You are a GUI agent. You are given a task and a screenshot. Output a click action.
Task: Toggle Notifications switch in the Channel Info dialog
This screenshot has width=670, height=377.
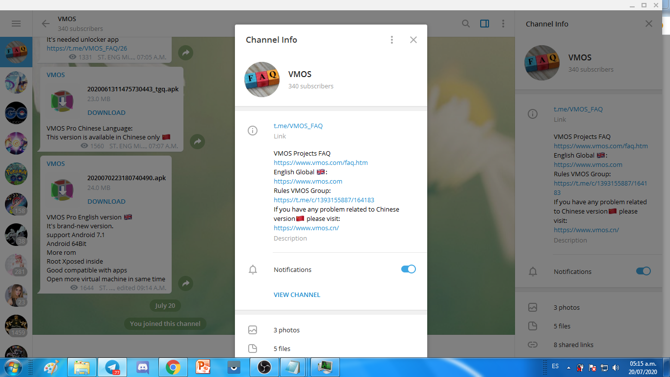408,269
